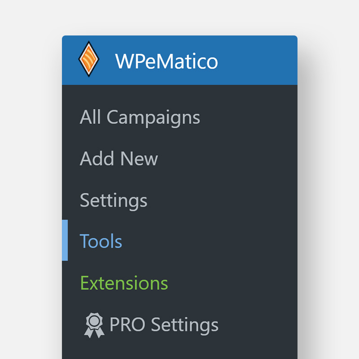This screenshot has width=359, height=359.
Task: Click the WPeMatico text in the header
Action: click(x=166, y=61)
